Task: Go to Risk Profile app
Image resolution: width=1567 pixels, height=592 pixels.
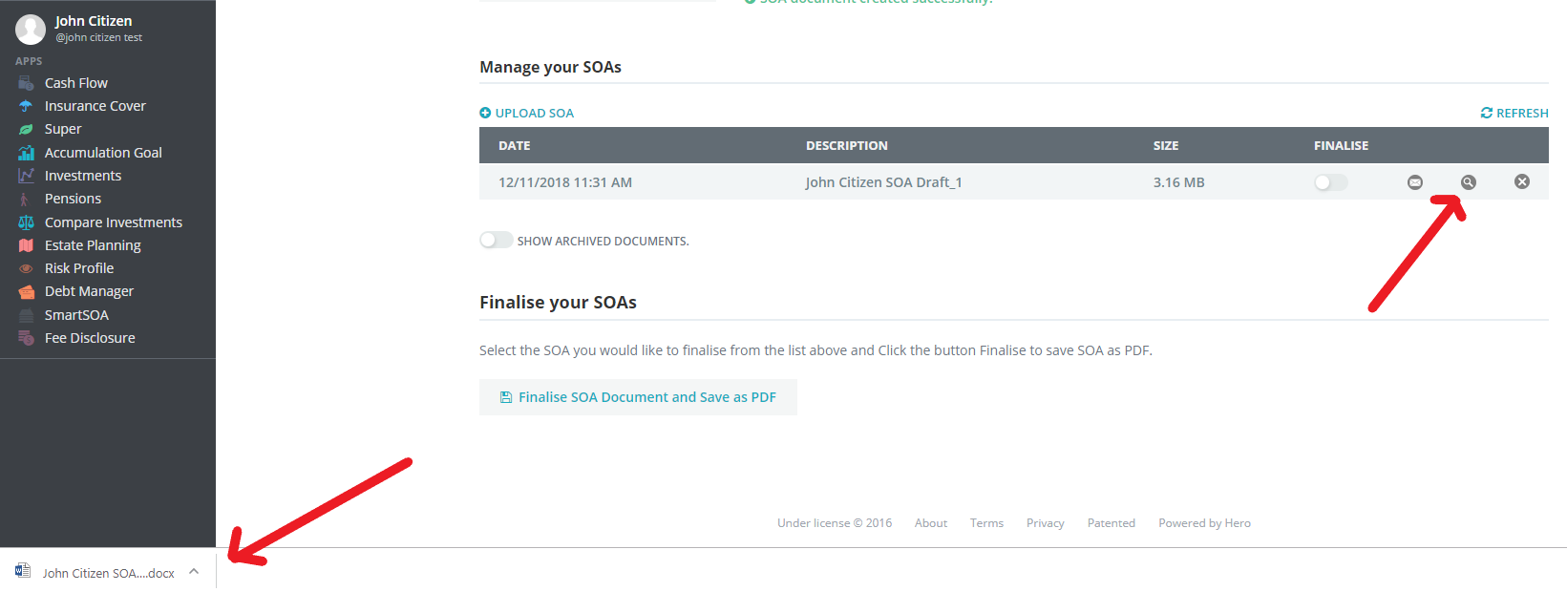Action: click(x=79, y=268)
